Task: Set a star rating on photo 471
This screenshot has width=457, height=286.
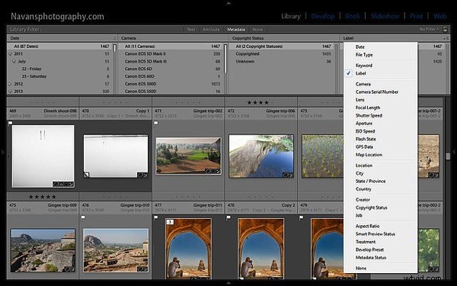Action: click(188, 102)
